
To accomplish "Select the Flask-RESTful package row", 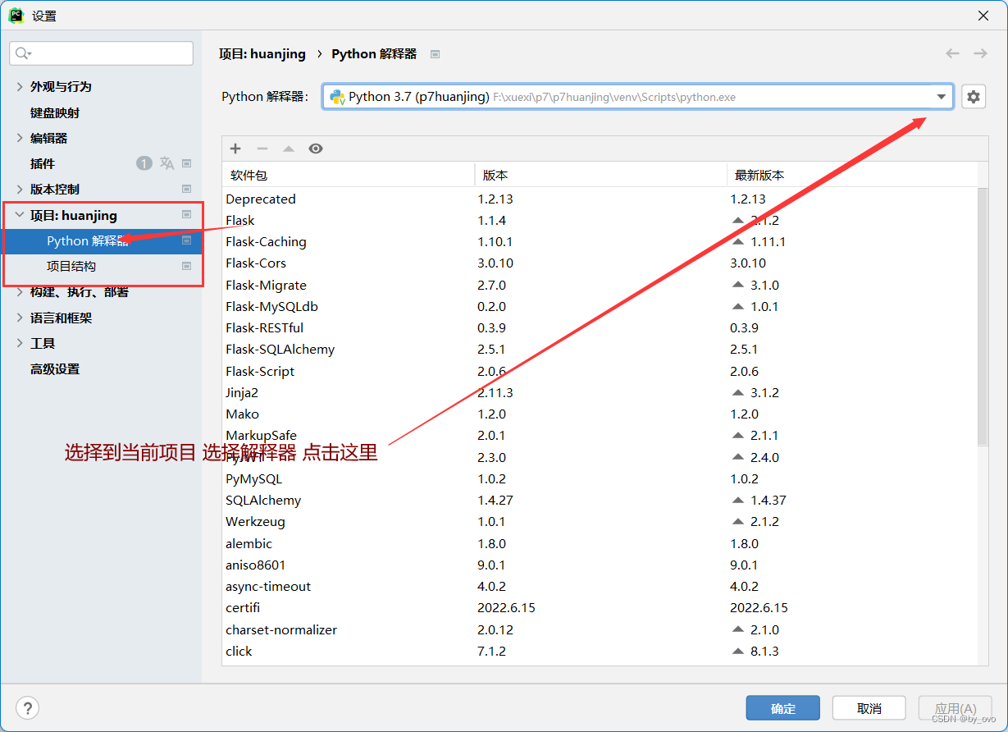I will (x=600, y=327).
